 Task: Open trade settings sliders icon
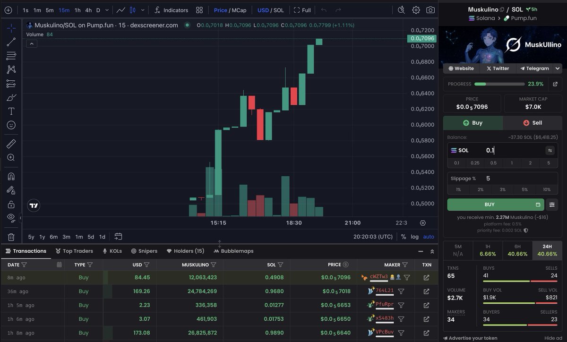552,205
